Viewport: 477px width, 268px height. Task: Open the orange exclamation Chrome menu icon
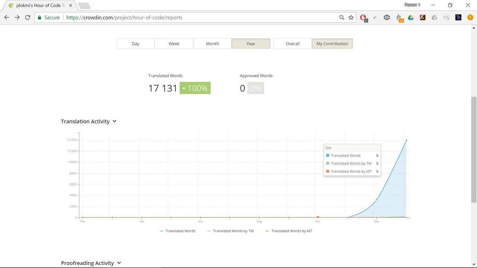click(x=470, y=17)
